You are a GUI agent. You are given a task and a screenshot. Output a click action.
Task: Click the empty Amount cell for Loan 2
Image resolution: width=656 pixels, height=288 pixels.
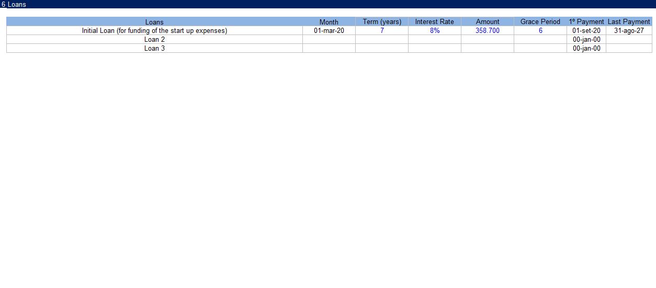tap(488, 40)
